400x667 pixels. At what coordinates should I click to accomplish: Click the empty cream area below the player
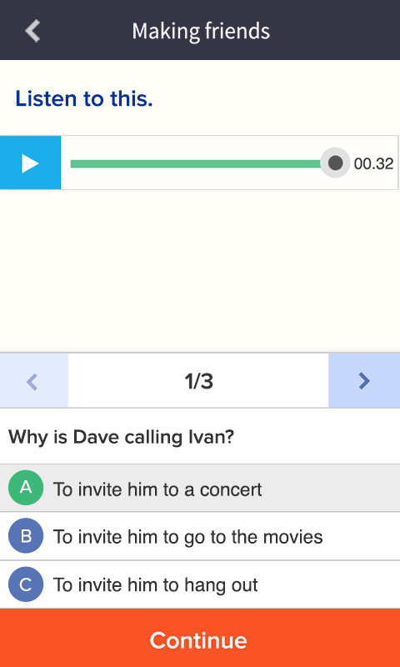click(x=200, y=270)
